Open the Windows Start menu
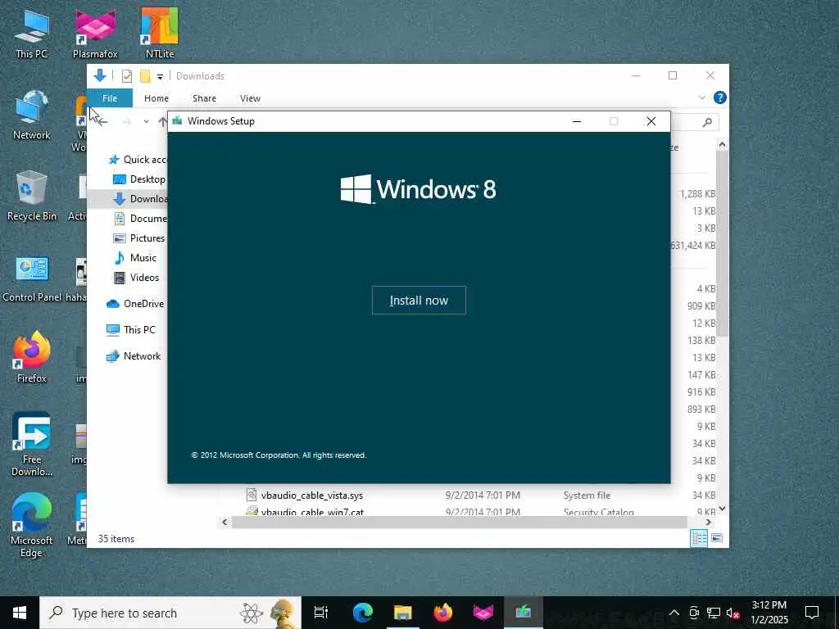The image size is (839, 629). 20,613
